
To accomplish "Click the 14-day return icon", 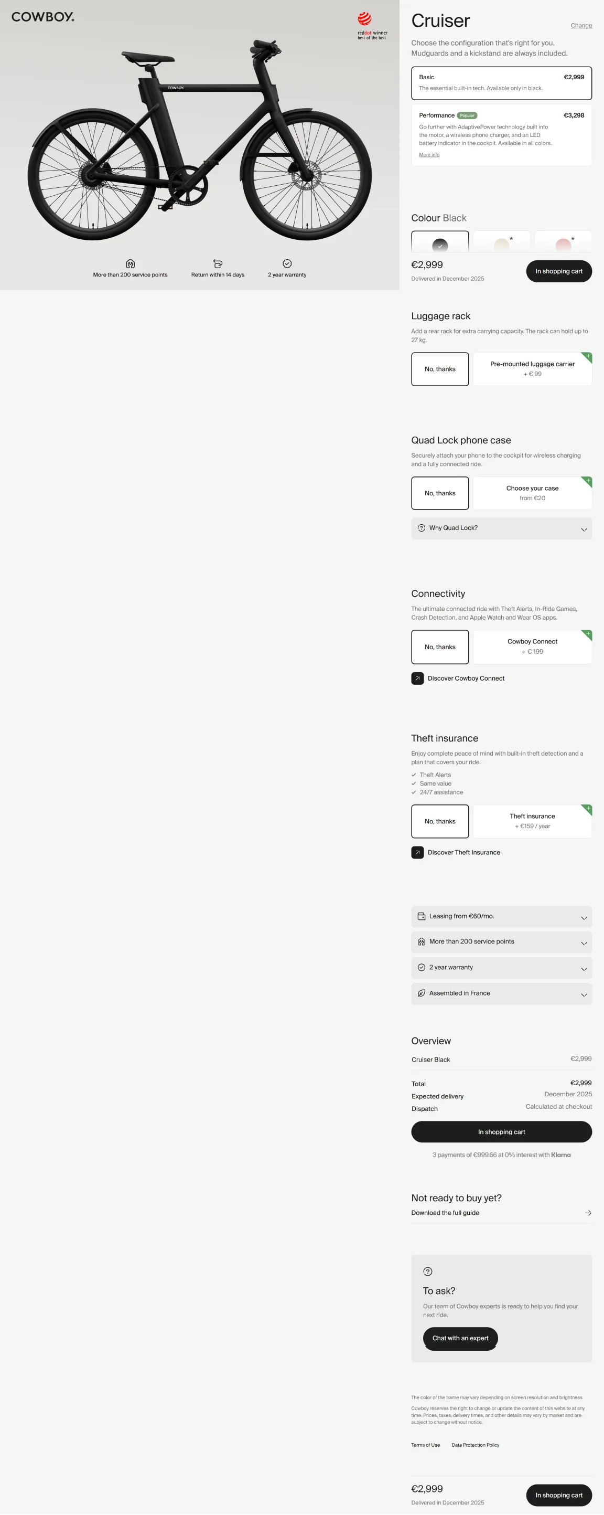I will pos(218,264).
